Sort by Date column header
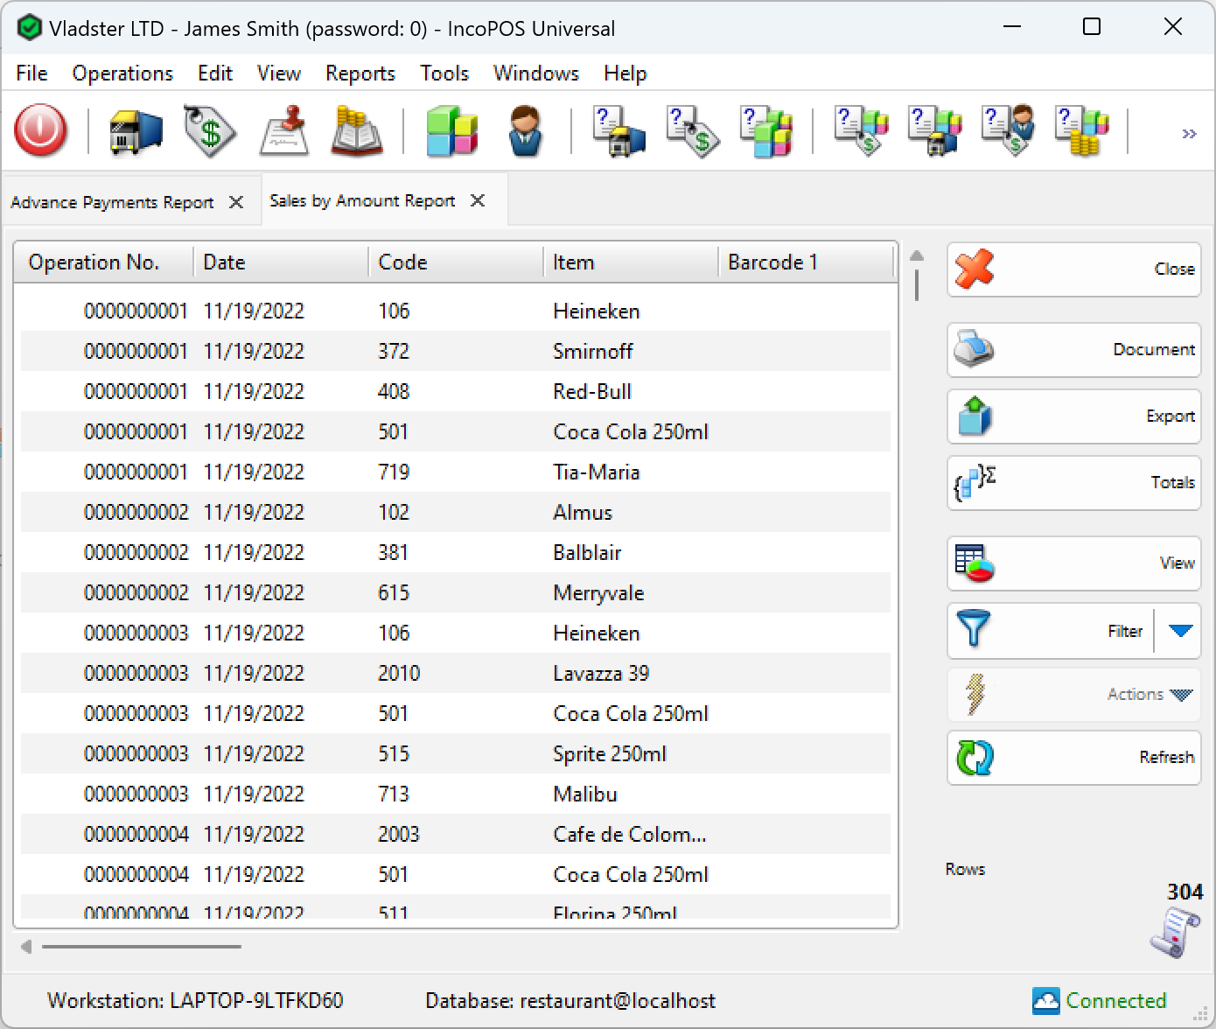 281,262
